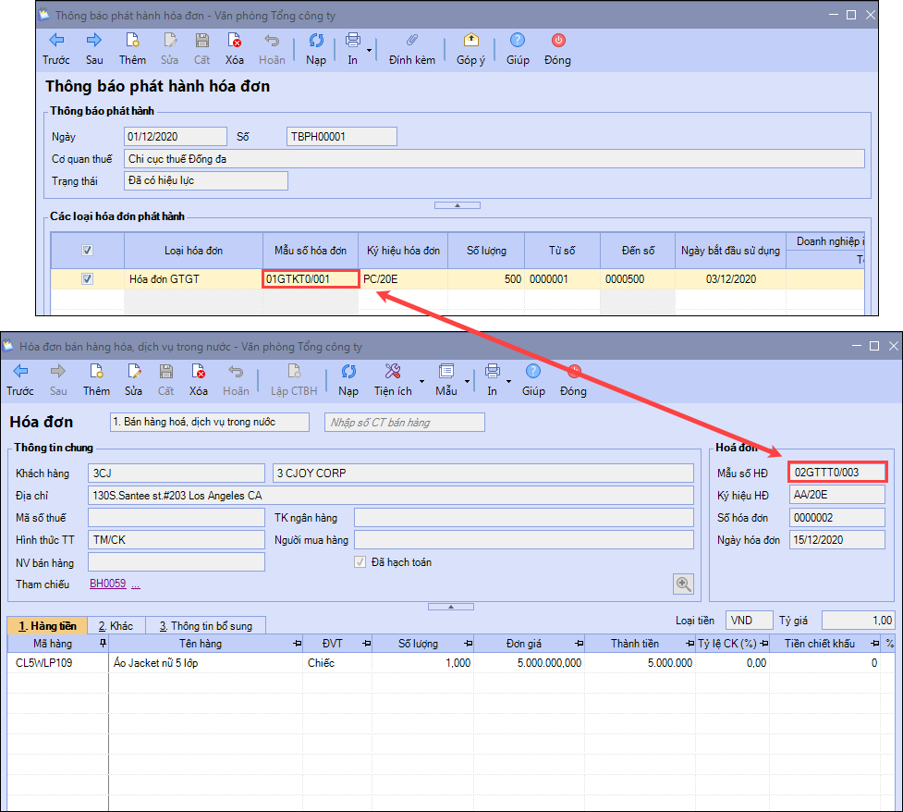Click Ký hiệu hóa đơn cell PC/20E
The width and height of the screenshot is (903, 812).
(403, 279)
